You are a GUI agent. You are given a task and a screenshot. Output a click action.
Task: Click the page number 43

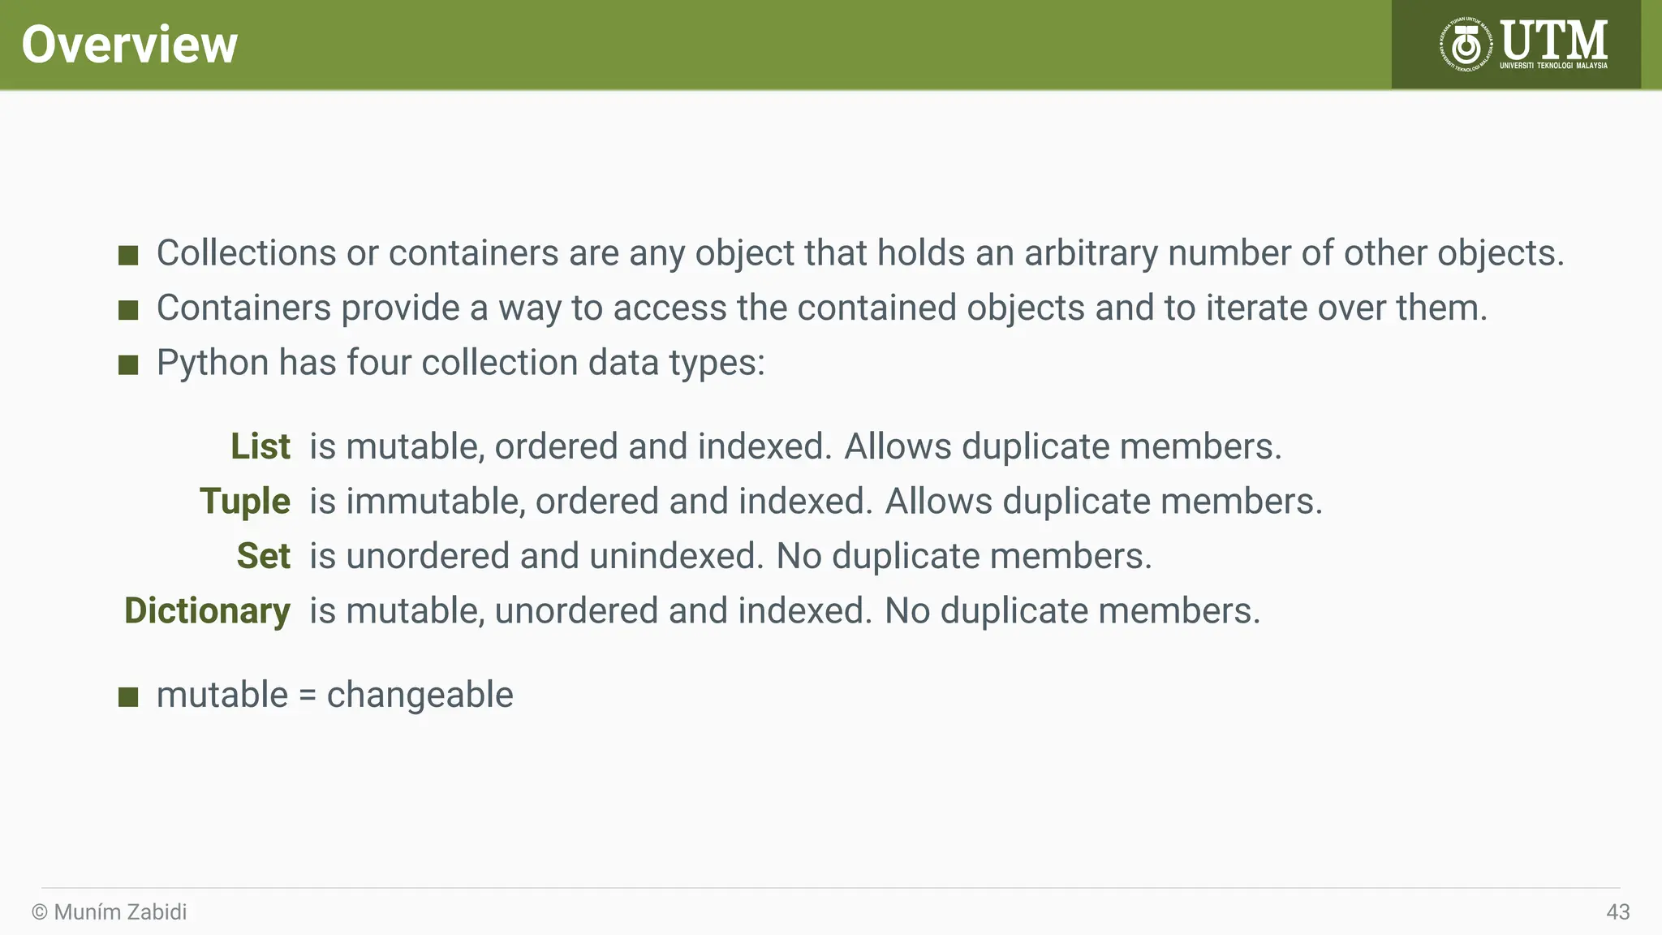(x=1618, y=912)
